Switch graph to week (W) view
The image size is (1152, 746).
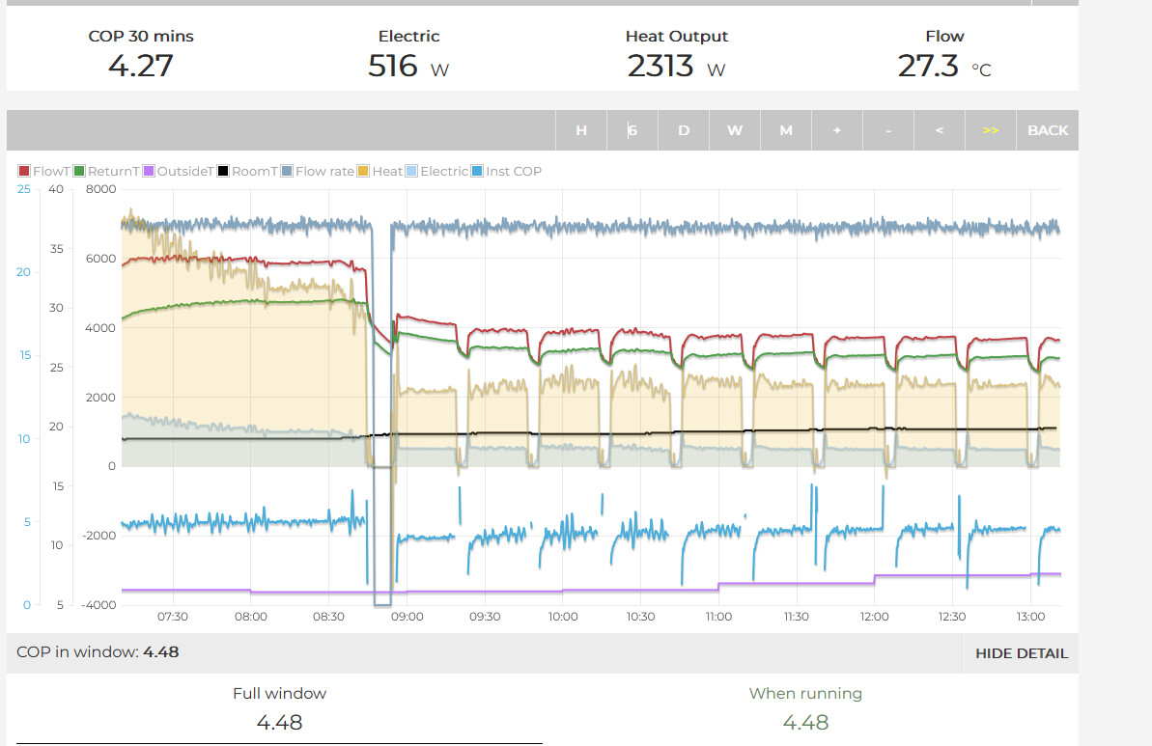click(735, 130)
